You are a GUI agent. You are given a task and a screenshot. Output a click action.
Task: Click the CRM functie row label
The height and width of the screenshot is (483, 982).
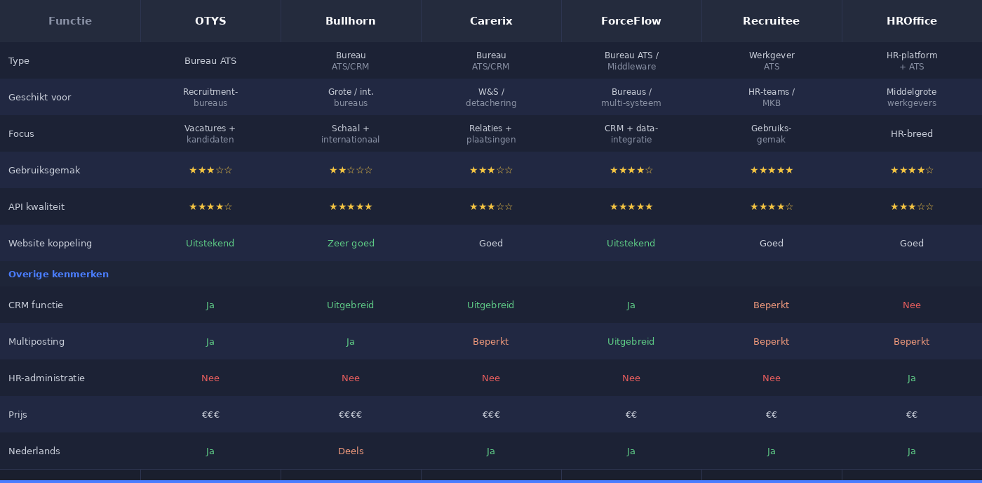coord(36,305)
